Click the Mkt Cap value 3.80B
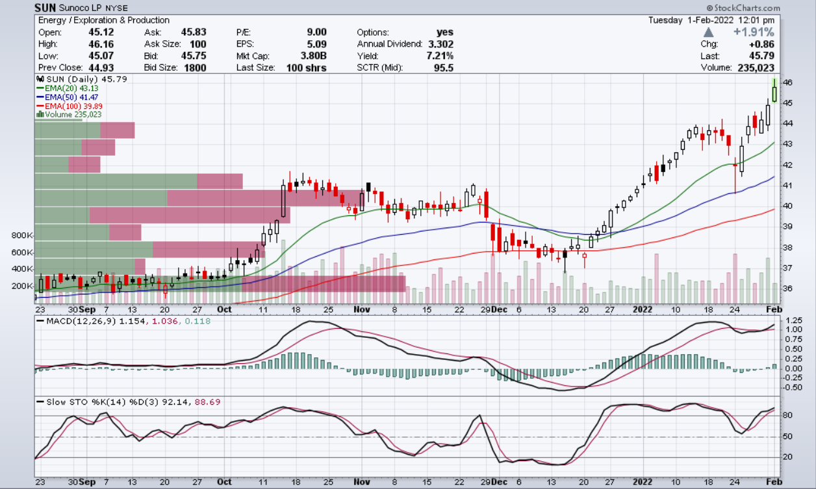Image resolution: width=816 pixels, height=489 pixels. point(313,56)
